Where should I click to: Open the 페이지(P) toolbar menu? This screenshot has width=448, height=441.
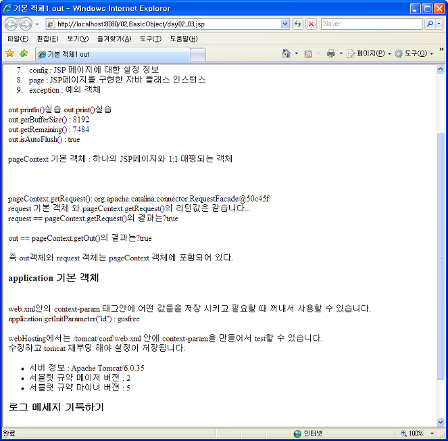[x=368, y=53]
